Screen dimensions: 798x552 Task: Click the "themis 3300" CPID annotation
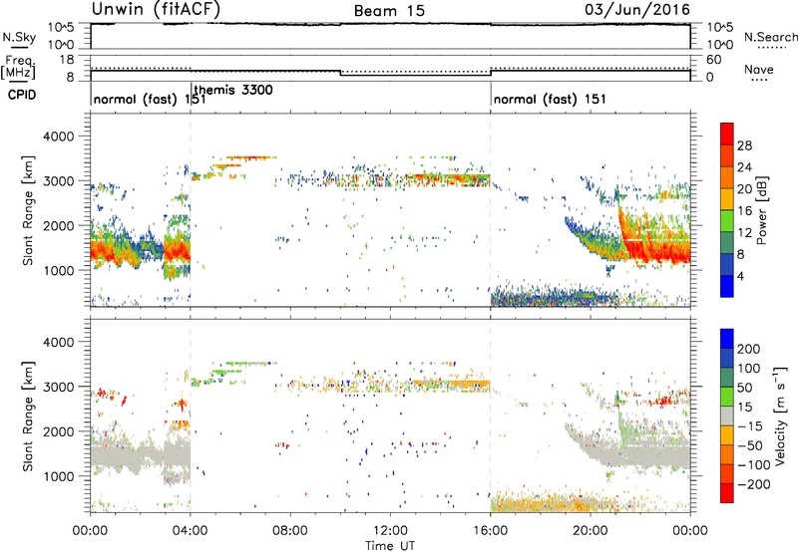click(x=233, y=90)
